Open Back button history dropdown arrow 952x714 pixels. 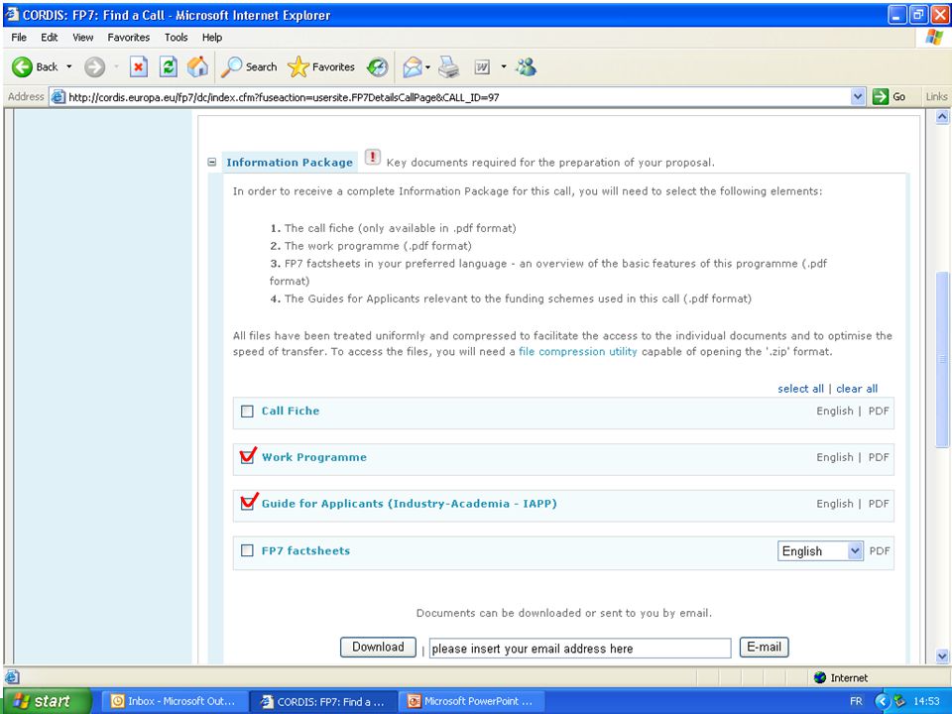point(68,66)
